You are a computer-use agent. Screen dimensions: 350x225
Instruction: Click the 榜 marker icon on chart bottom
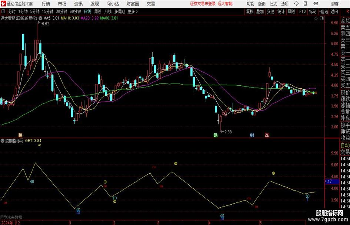tap(20, 135)
